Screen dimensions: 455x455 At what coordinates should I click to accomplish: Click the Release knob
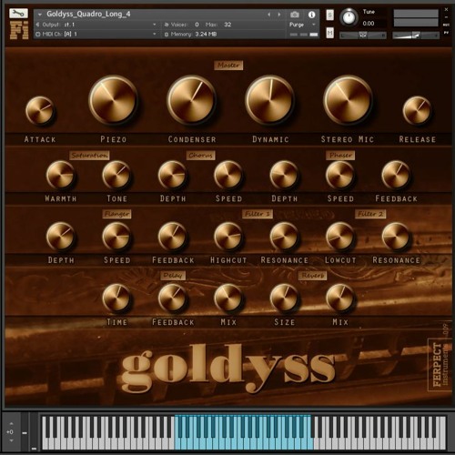(x=417, y=110)
